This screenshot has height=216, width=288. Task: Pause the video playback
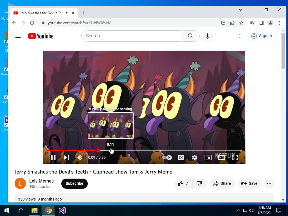pyautogui.click(x=53, y=157)
